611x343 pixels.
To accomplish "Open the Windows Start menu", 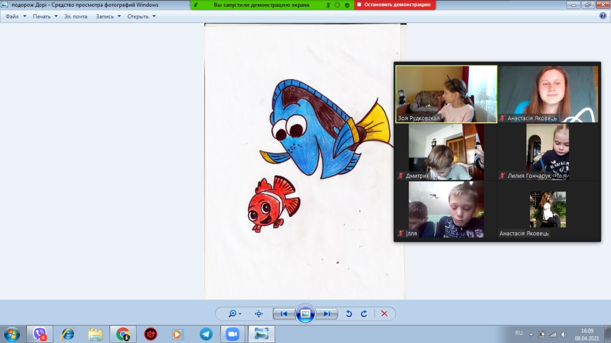I will point(11,334).
